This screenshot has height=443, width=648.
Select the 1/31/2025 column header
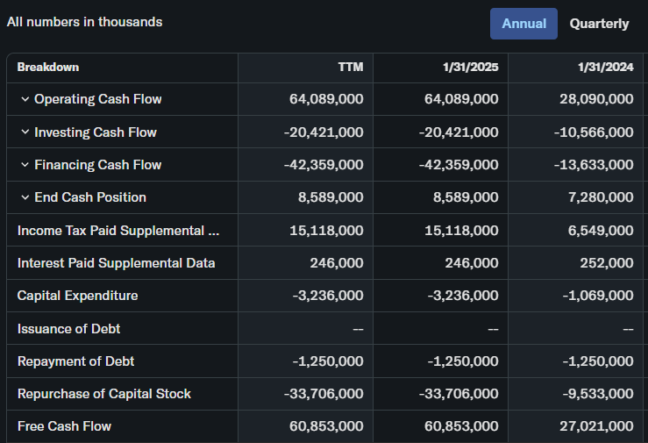[470, 68]
